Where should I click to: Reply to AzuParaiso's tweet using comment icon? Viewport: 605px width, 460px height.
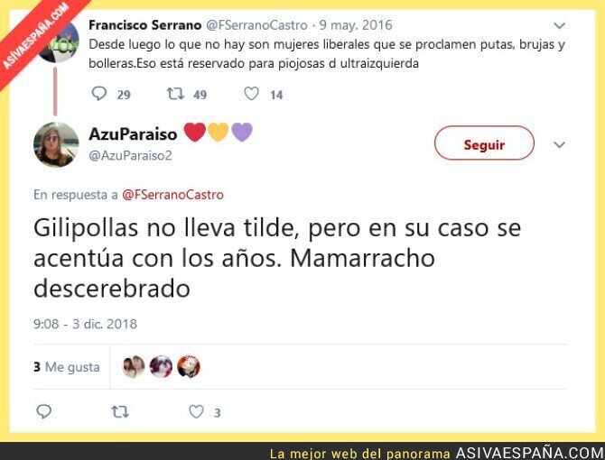click(44, 411)
